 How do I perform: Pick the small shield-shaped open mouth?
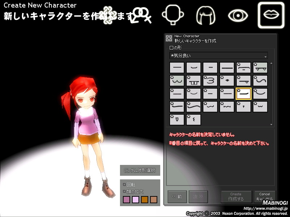point(177,120)
